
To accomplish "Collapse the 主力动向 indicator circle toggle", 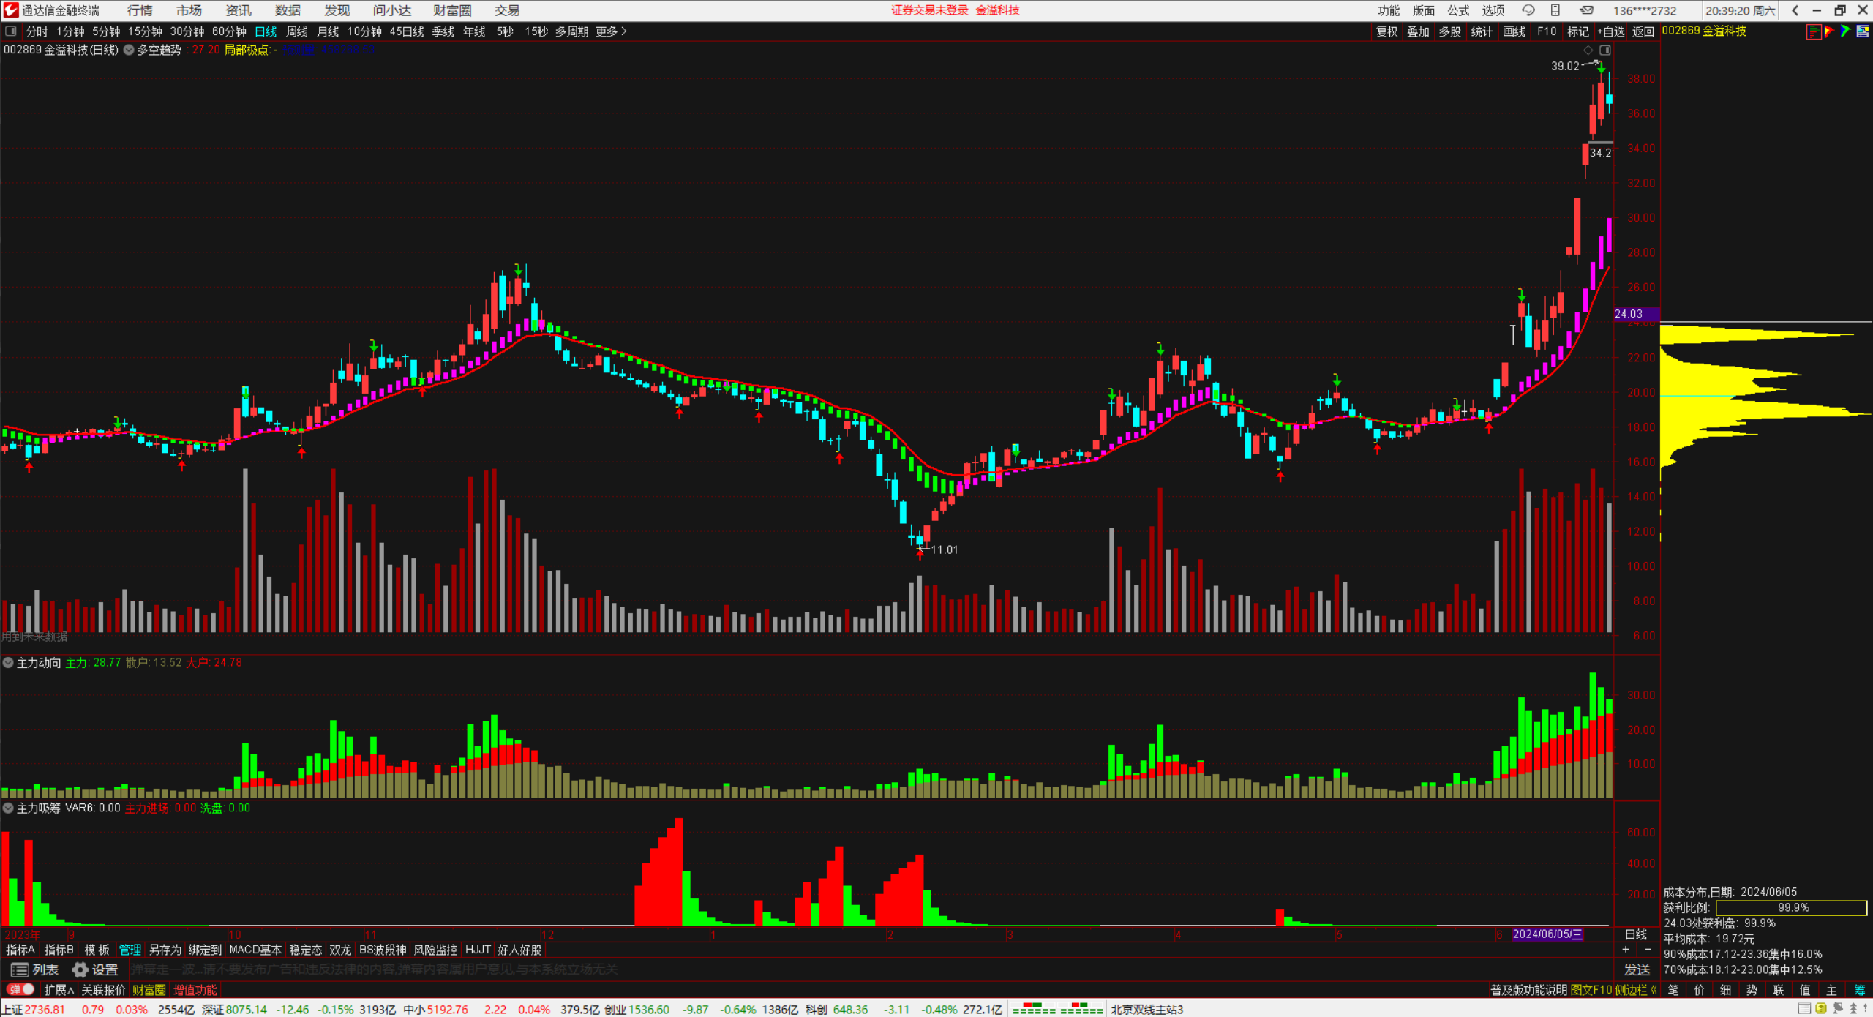I will (x=8, y=663).
